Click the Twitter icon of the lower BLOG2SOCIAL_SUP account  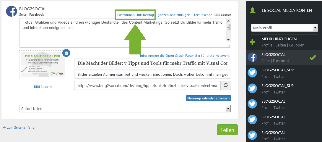tap(252, 89)
